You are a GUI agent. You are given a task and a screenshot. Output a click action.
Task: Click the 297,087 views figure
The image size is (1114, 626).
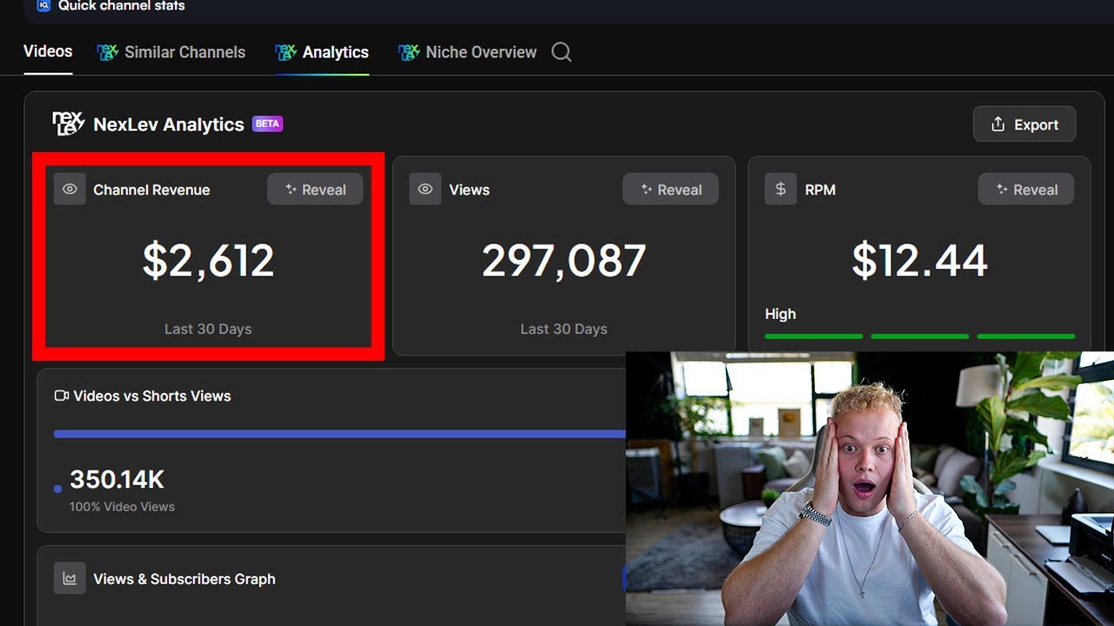pos(564,261)
